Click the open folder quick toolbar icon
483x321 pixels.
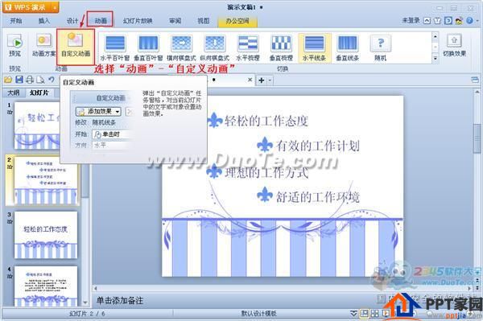pyautogui.click(x=8, y=80)
